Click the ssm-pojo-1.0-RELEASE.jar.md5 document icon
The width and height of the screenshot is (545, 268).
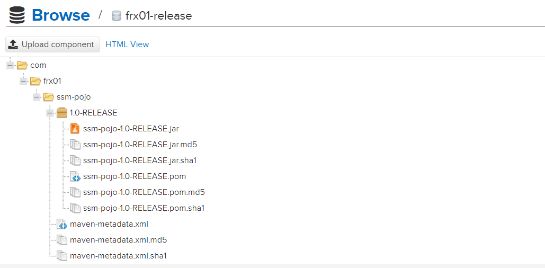pos(75,145)
